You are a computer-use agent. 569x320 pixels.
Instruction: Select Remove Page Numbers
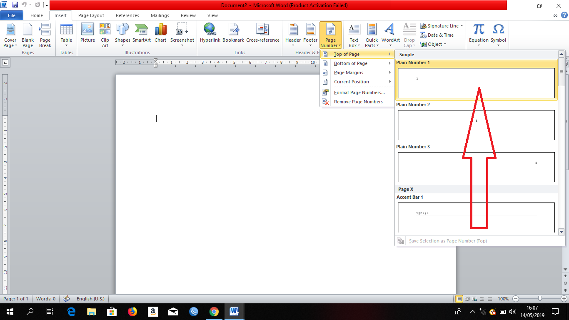pyautogui.click(x=357, y=102)
